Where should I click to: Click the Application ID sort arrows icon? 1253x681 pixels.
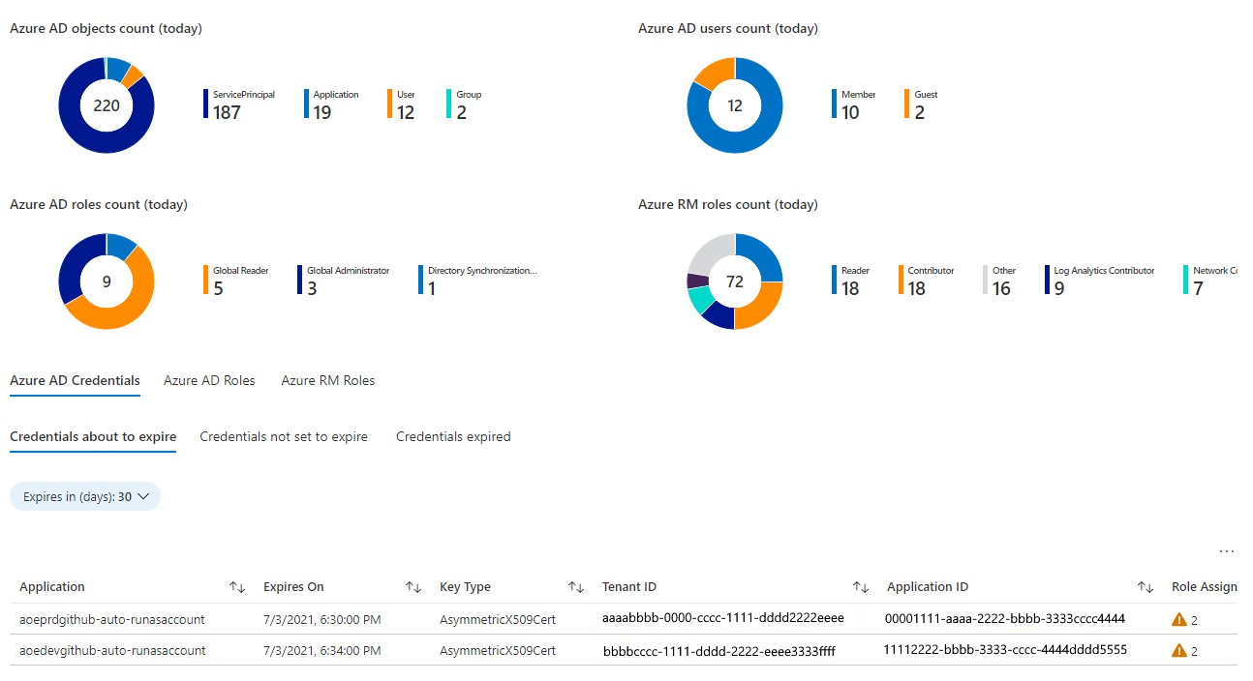click(x=1145, y=586)
